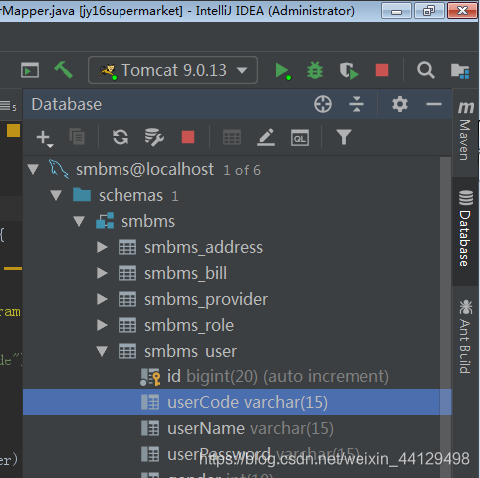
Task: Minimize the IntelliJ IDEA window
Action: pyautogui.click(x=396, y=11)
